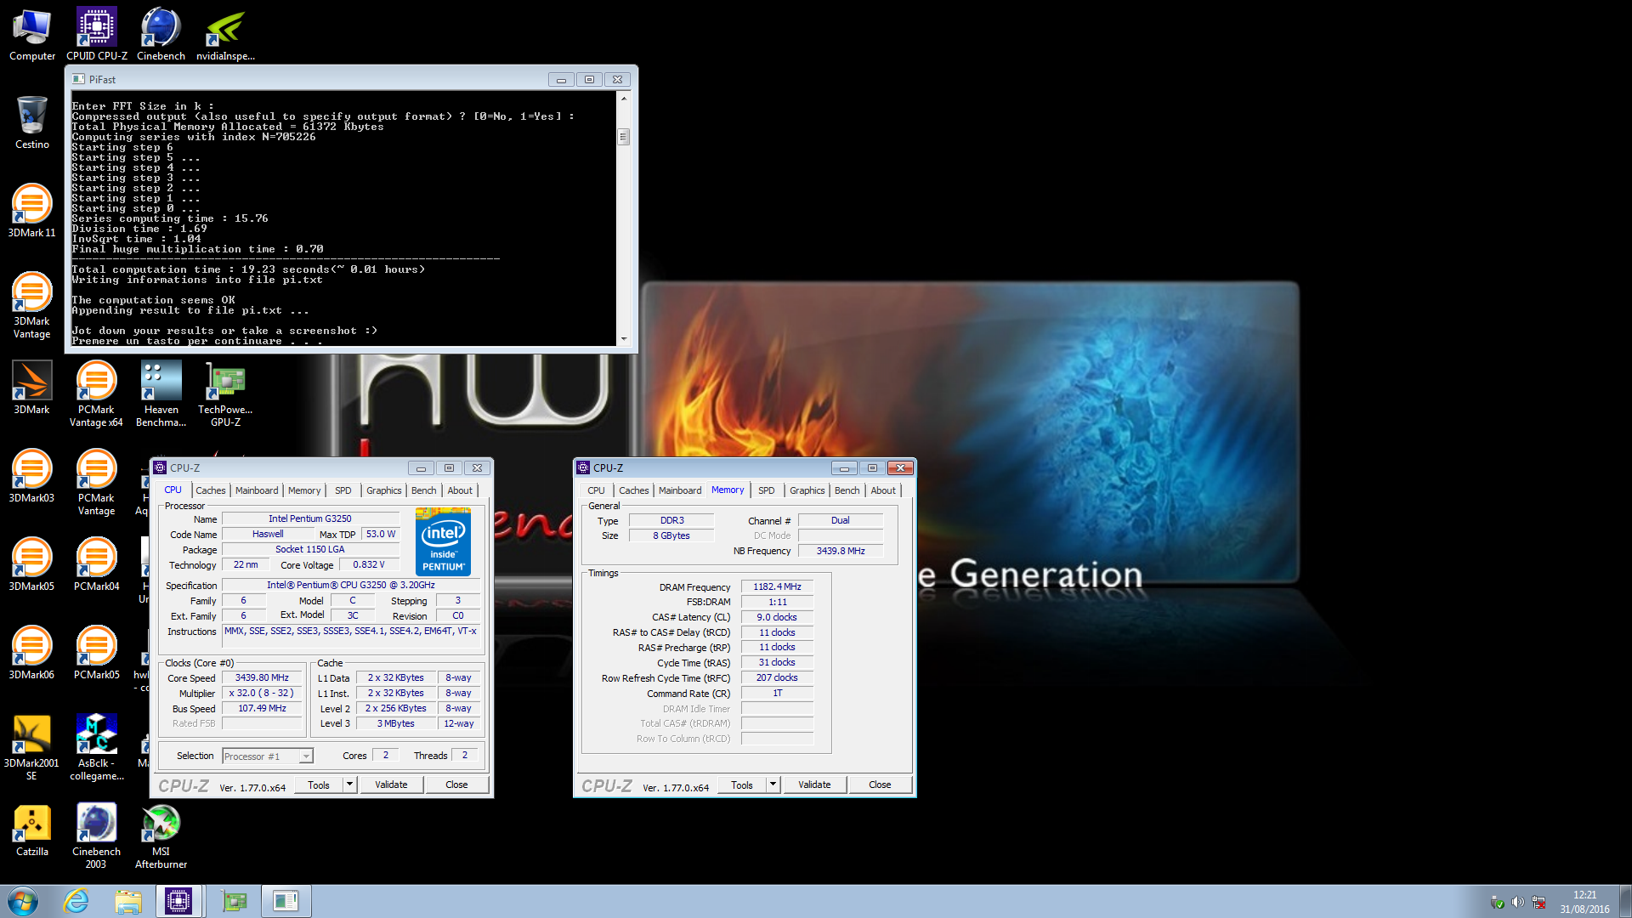Open the Processor #1 selection dropdown
The height and width of the screenshot is (918, 1632).
(268, 756)
